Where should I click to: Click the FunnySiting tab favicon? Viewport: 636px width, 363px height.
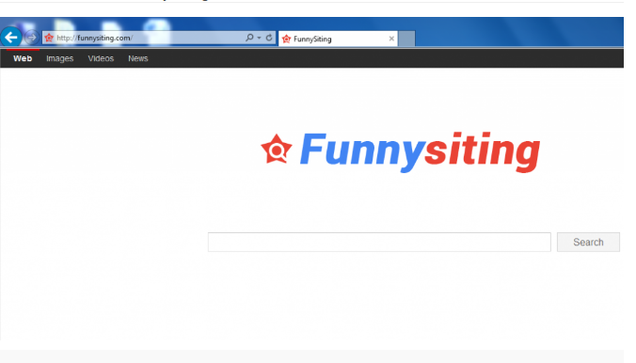click(286, 39)
